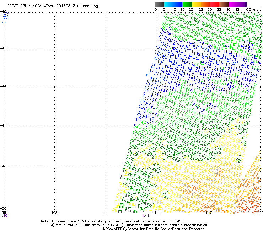Click the longitude label 111
Screen dimensions: 263x231
tap(106, 213)
